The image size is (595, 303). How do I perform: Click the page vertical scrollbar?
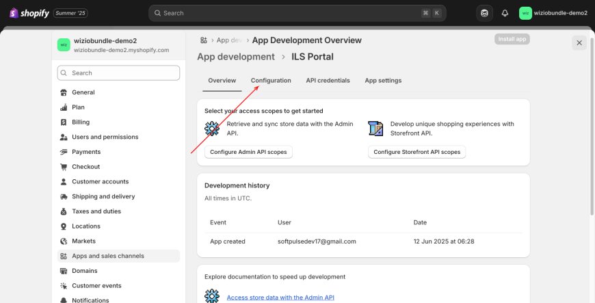coord(592,125)
